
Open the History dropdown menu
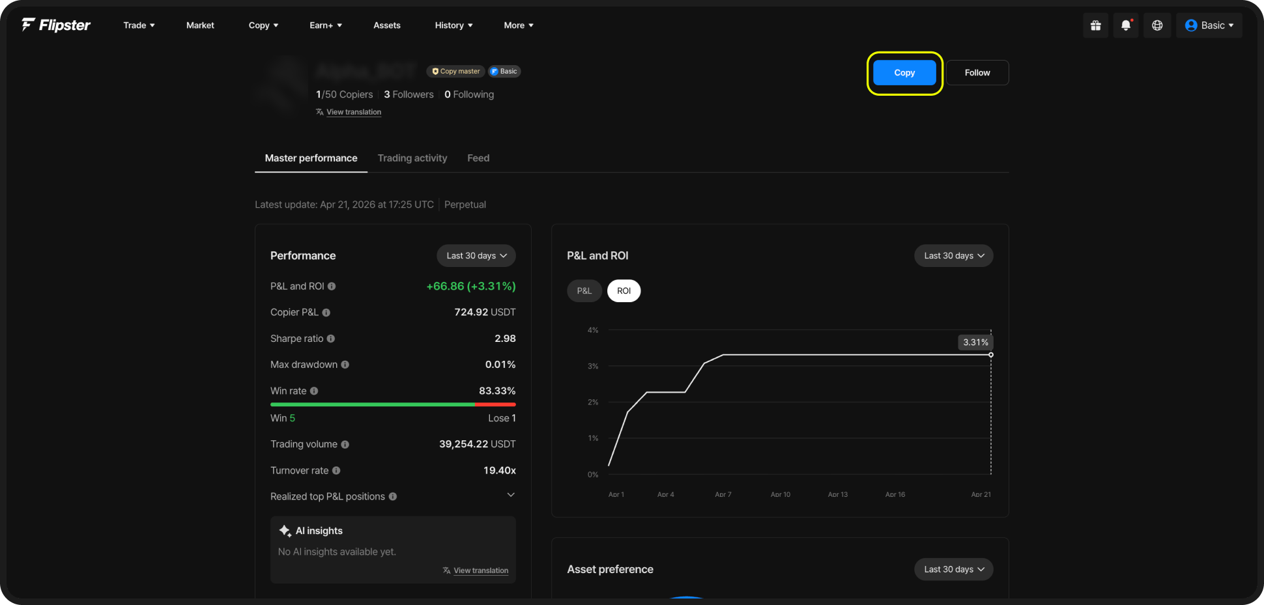(x=453, y=25)
